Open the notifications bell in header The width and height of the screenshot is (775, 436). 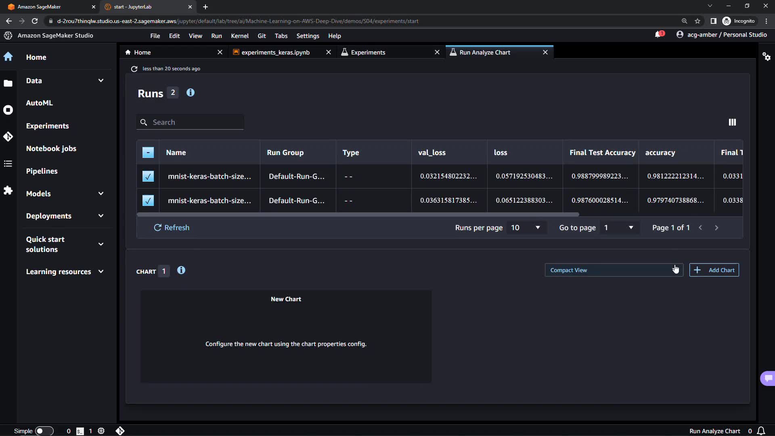point(658,35)
